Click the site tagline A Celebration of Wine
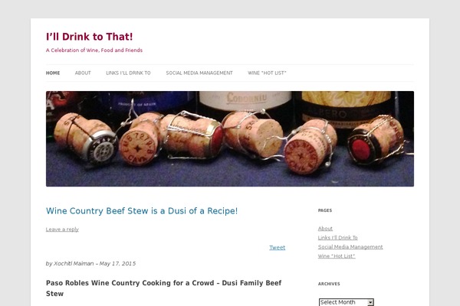Viewport: 460px width, 306px height. point(94,50)
